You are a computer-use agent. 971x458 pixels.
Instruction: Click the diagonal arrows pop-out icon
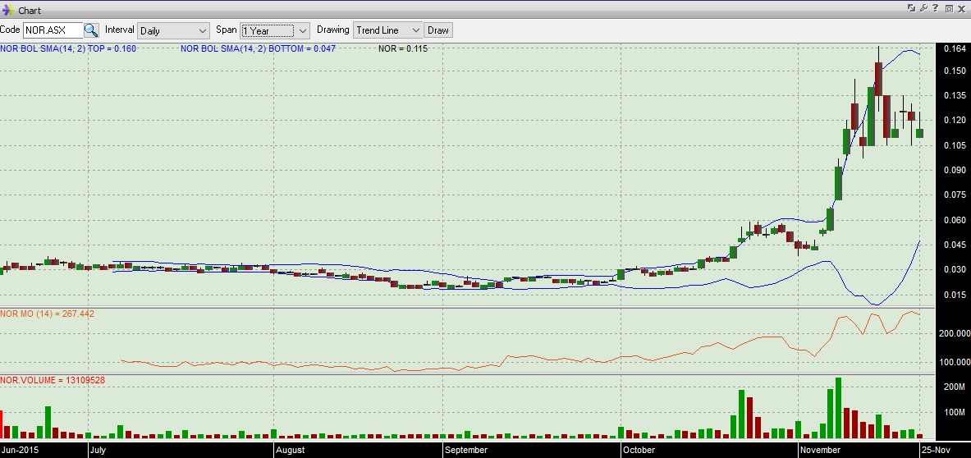(911, 8)
